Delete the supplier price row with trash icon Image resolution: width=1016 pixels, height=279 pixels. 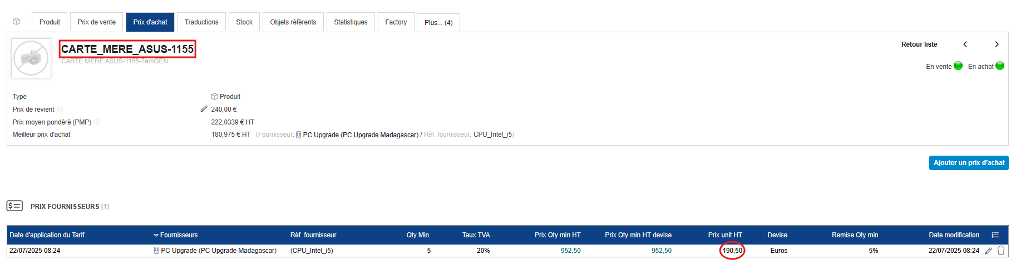pos(1001,251)
